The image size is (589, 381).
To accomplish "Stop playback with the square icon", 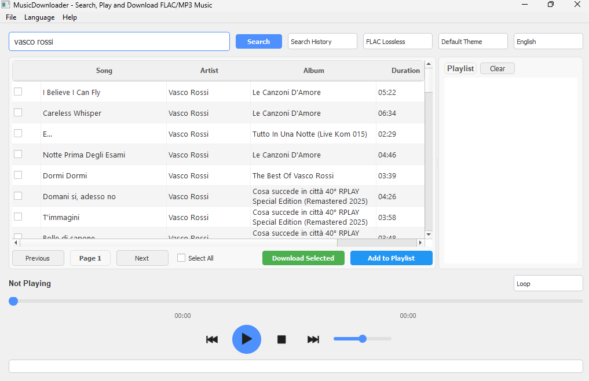I will pyautogui.click(x=281, y=339).
